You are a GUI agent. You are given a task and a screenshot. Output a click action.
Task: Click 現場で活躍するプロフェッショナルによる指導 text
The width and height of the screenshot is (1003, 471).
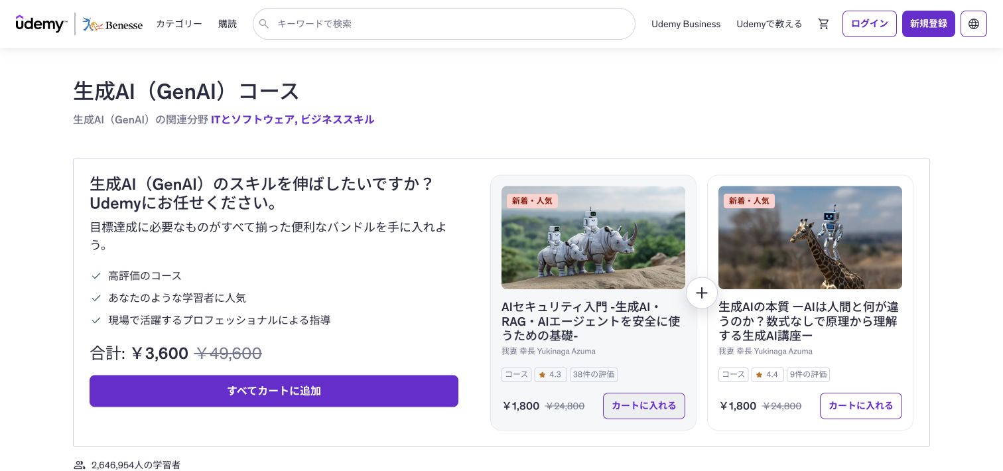coord(219,320)
